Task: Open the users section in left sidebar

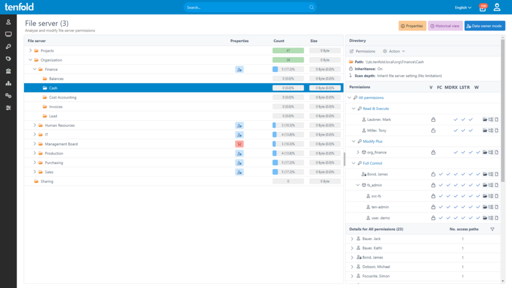Action: tap(8, 22)
